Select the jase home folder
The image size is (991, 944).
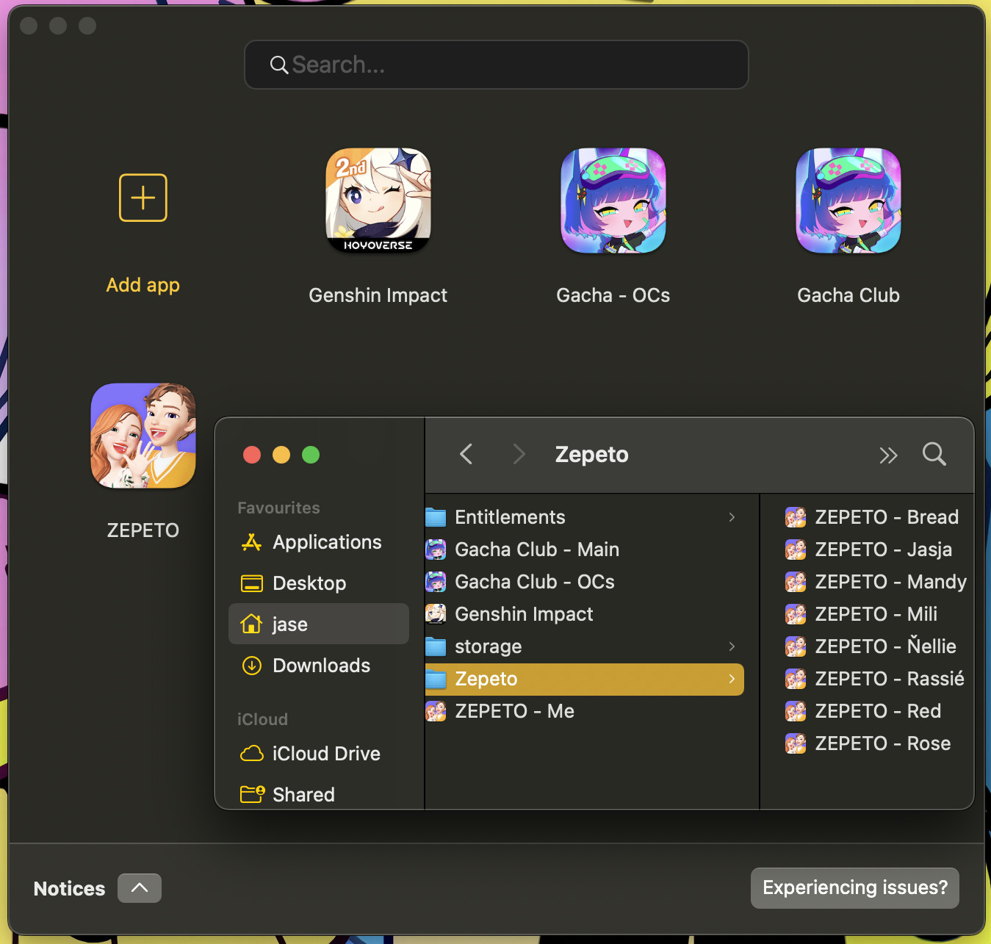point(289,624)
